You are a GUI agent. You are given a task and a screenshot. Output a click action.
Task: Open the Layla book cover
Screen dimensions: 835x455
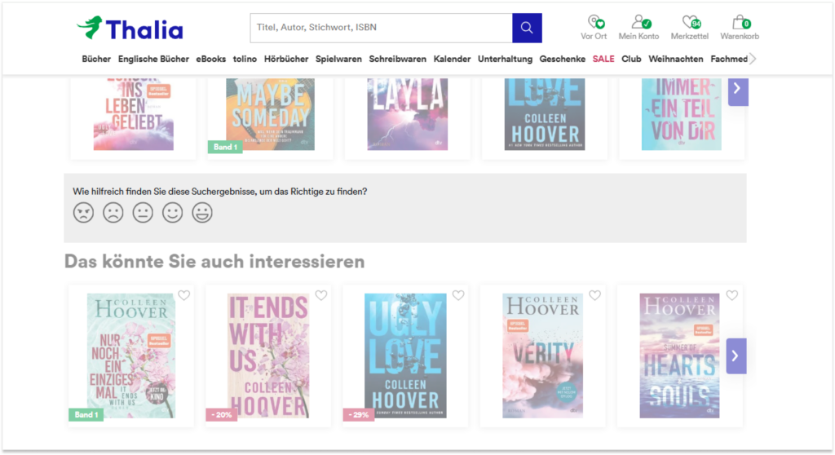click(x=408, y=114)
